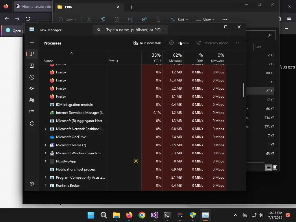Select Notifications host process row
296x222 pixels.
pos(132,169)
